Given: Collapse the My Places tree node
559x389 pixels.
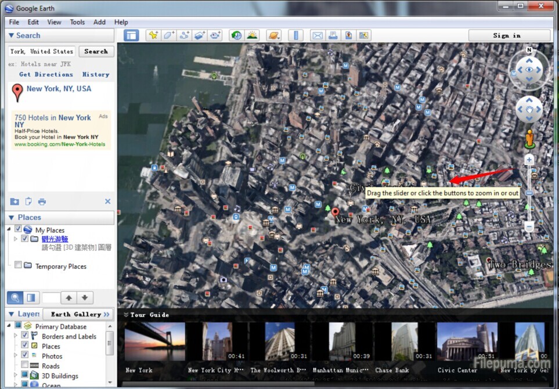Looking at the screenshot, I should click(9, 229).
